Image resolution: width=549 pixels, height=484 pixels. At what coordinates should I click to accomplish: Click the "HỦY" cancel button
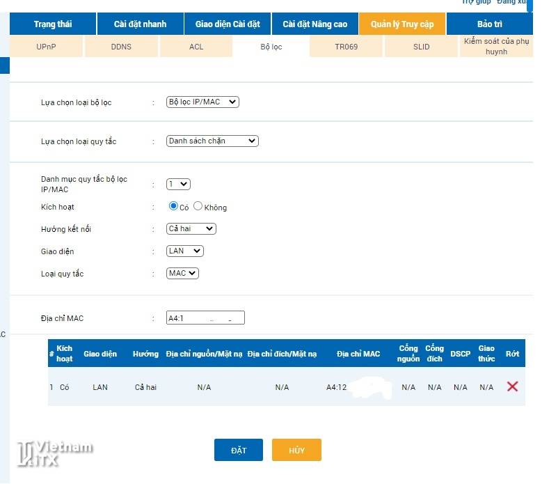coord(296,451)
